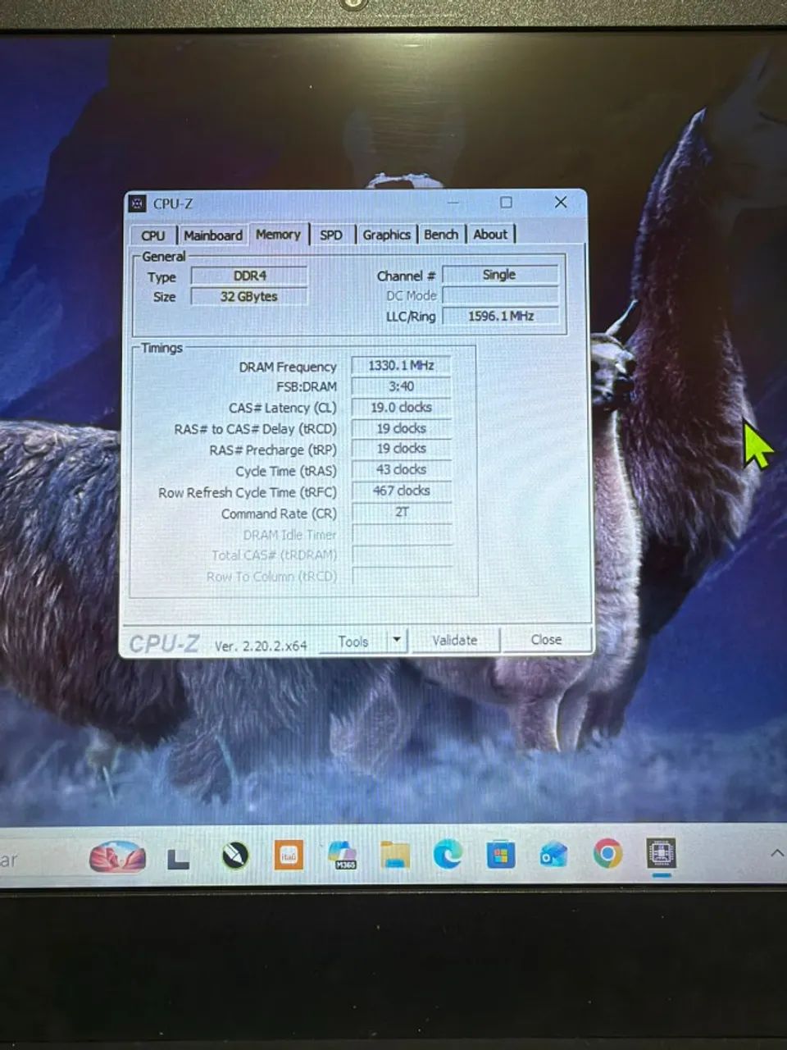Image resolution: width=787 pixels, height=1050 pixels.
Task: Select the Size value 32 GBytes
Action: 249,297
